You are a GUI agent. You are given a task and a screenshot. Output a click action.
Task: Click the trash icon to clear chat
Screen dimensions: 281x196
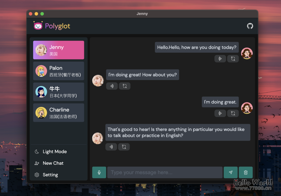246,172
